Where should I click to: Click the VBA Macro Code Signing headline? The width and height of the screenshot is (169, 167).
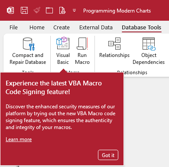54,88
